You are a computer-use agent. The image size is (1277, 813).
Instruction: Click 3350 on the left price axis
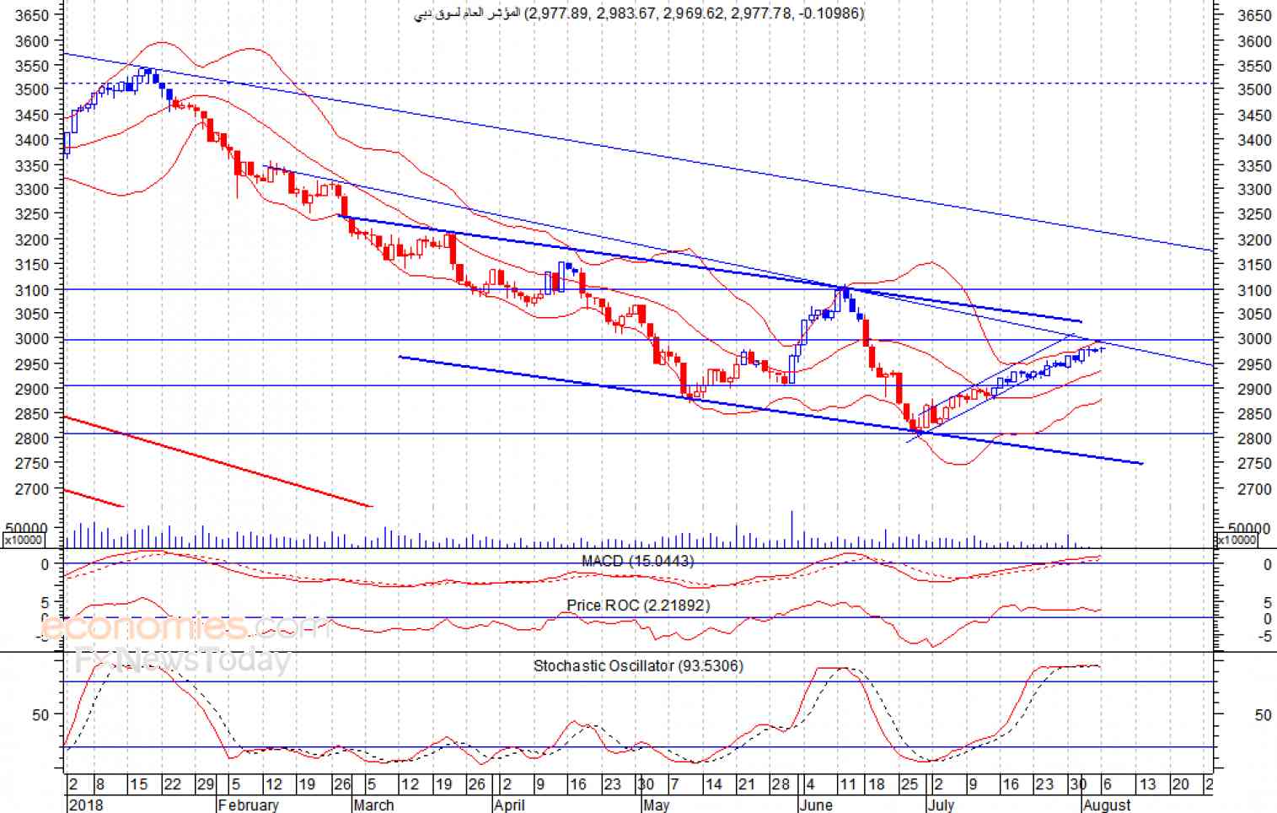point(33,165)
